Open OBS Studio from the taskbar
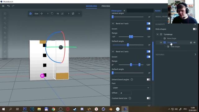 61,109
